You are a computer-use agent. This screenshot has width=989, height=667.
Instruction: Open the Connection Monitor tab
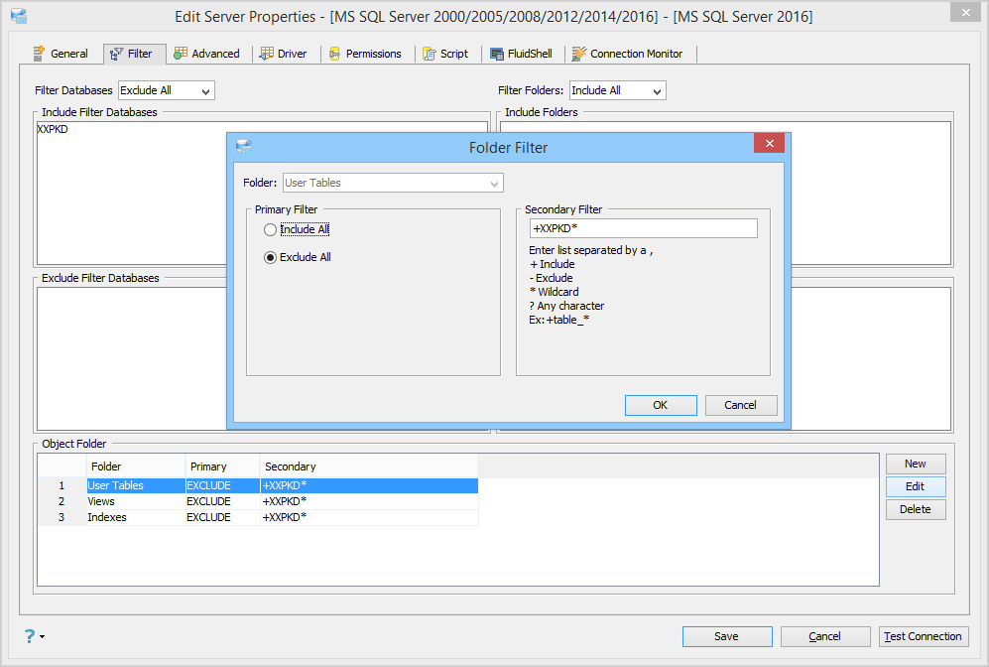pyautogui.click(x=628, y=54)
